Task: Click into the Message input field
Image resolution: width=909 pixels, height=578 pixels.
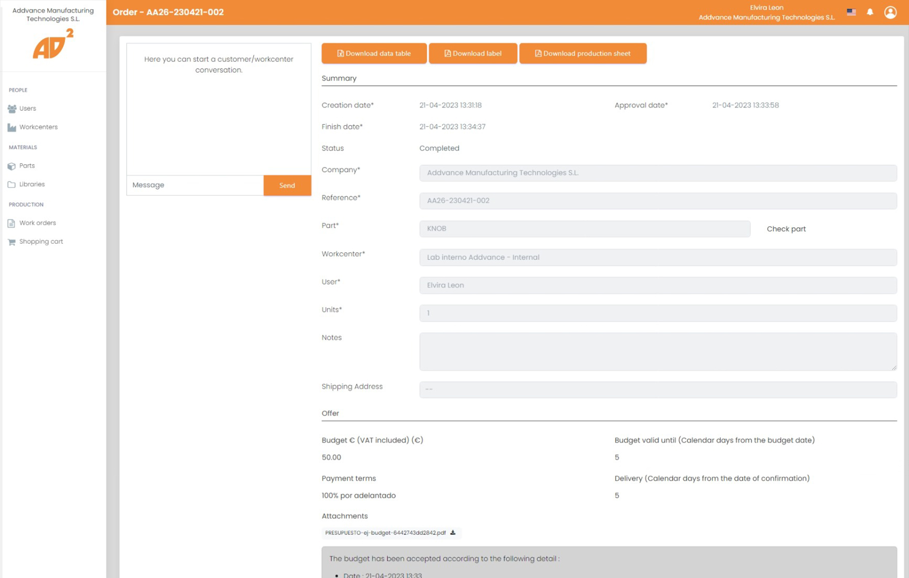Action: [x=195, y=185]
